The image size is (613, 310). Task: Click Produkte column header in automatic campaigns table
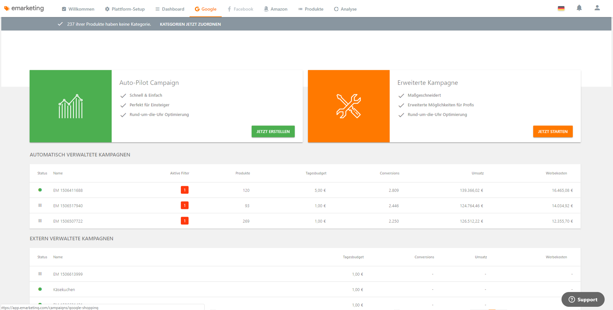243,173
